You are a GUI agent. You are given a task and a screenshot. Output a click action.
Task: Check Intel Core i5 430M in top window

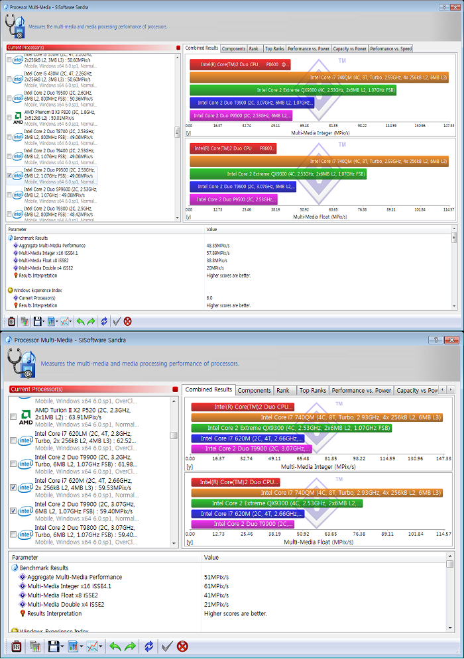click(9, 79)
